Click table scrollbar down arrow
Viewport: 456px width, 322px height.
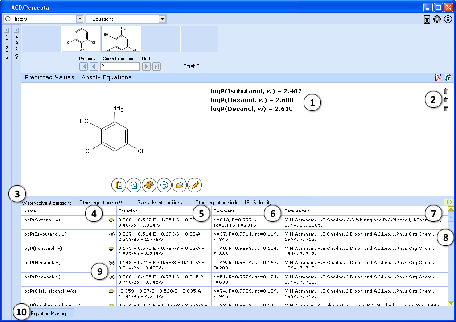pos(451,303)
